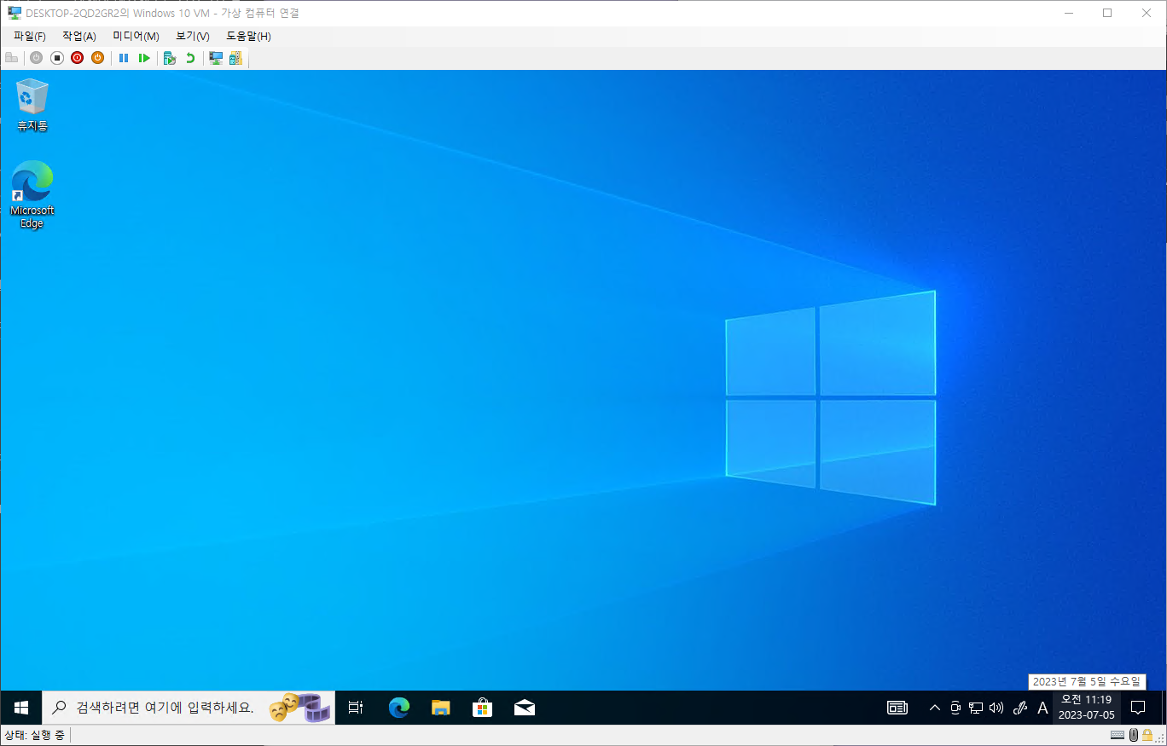Toggle enhanced session mode monitor icon
The height and width of the screenshot is (746, 1167).
click(x=216, y=58)
